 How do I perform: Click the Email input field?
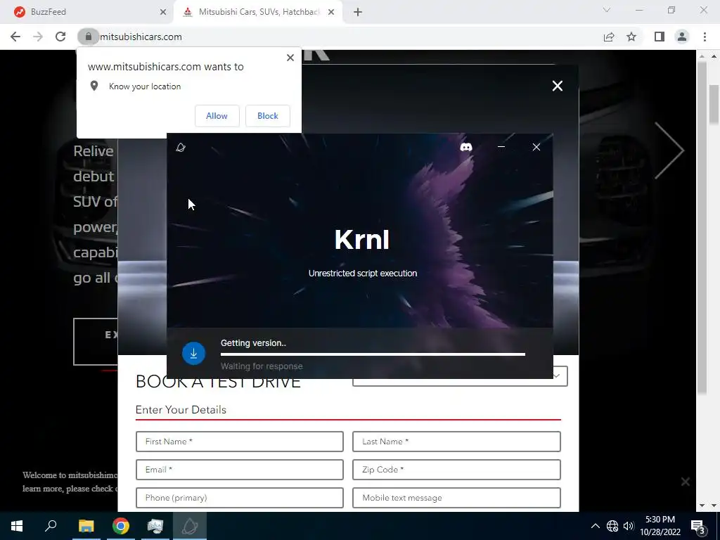click(x=240, y=470)
